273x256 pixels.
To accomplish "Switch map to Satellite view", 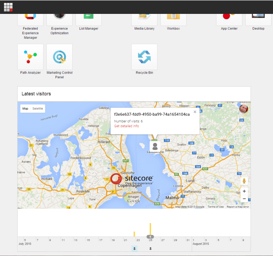I will (x=38, y=109).
